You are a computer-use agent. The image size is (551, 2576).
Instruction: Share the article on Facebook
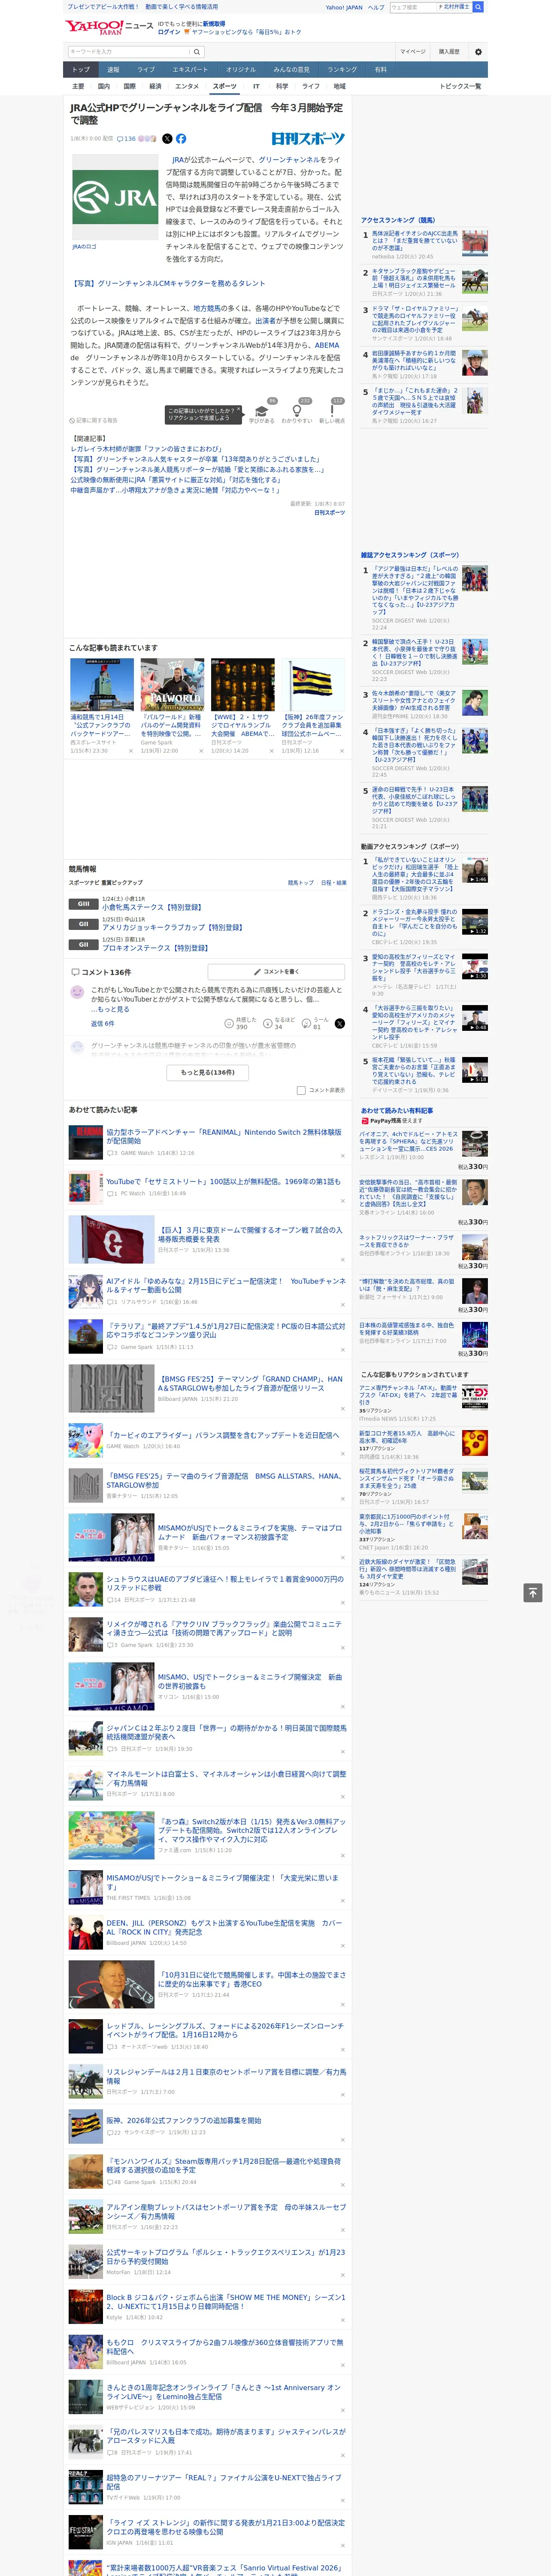click(x=181, y=139)
